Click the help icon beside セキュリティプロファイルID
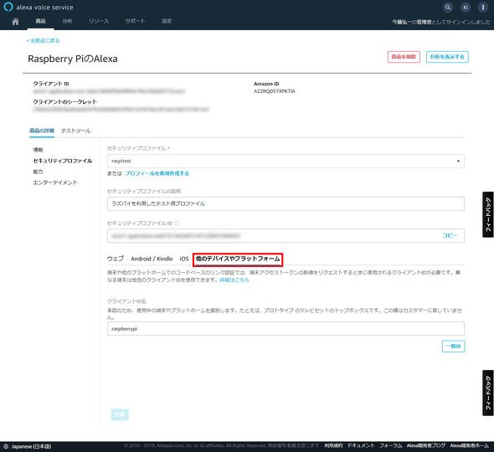Viewport: 494px width, 452px height. point(177,223)
